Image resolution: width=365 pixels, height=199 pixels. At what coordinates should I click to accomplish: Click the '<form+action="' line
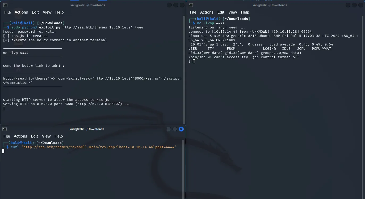point(18,83)
